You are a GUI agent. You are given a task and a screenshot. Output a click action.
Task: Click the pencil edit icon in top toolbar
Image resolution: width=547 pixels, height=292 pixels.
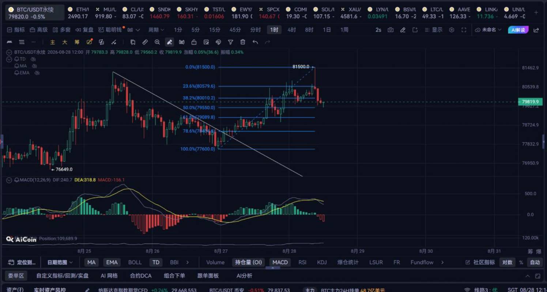403,30
